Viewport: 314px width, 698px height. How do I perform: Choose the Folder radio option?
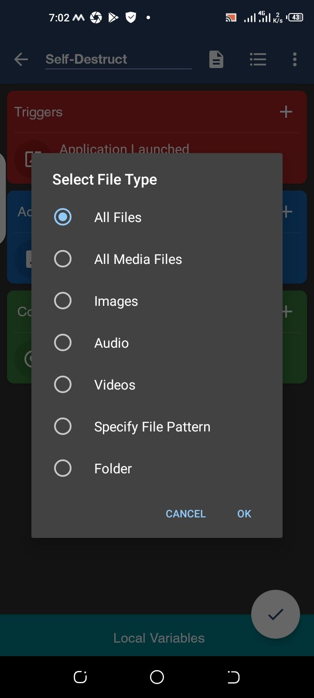point(157,468)
